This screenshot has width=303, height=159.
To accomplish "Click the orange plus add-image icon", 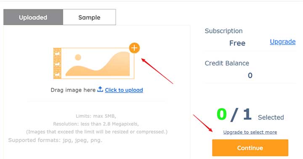I will [134, 48].
